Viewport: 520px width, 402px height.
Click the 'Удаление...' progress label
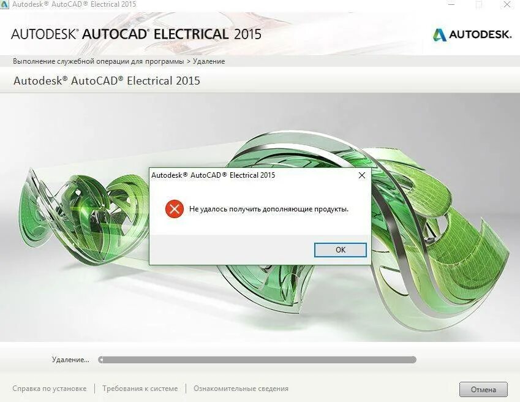(70, 360)
